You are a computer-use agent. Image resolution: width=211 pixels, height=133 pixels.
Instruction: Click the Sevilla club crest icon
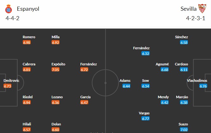click(202, 9)
